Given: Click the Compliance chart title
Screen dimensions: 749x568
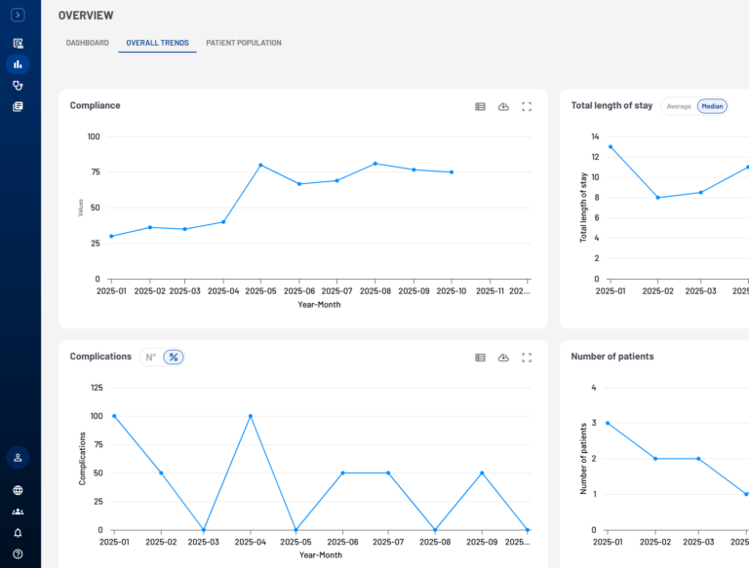Looking at the screenshot, I should coord(95,105).
